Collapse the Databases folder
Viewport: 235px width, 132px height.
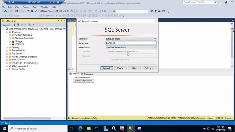coord(7,32)
